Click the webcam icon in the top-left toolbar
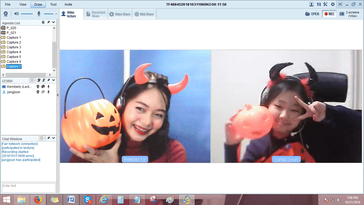The width and height of the screenshot is (364, 205). pyautogui.click(x=6, y=14)
